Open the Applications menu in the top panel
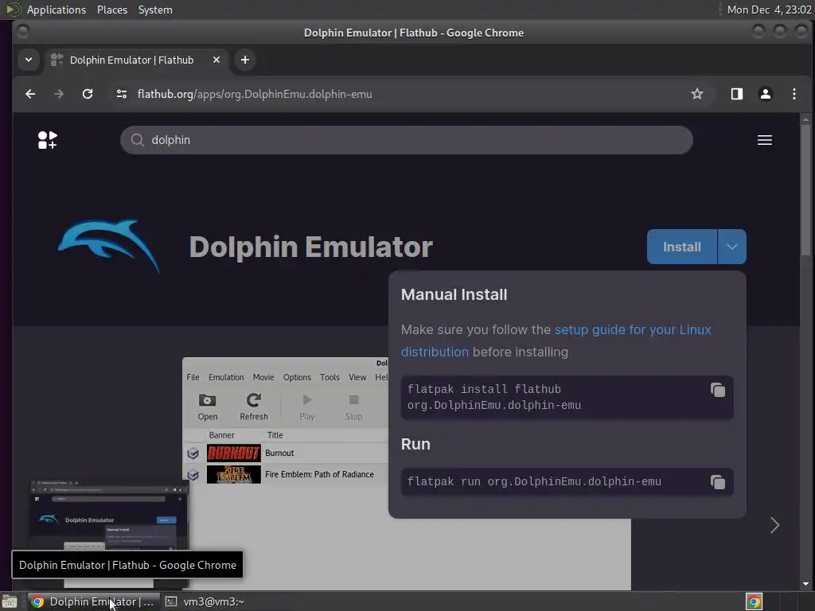This screenshot has height=611, width=815. coord(57,10)
